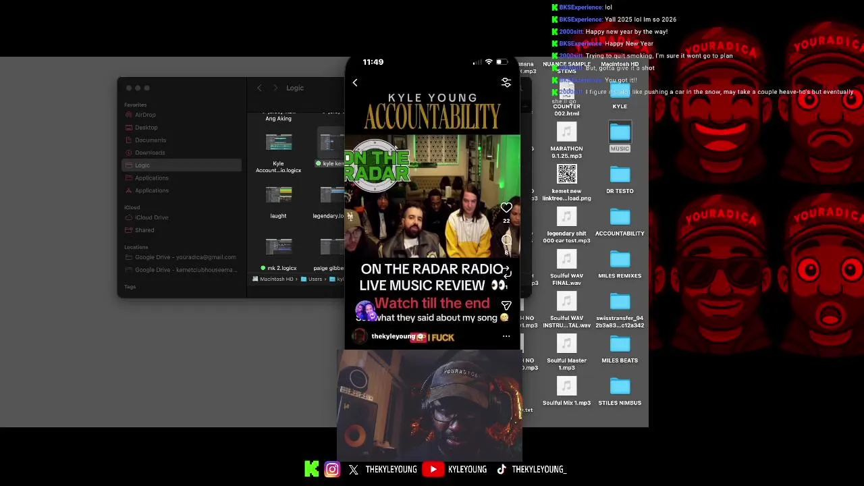Click the TikTok logo in the bottom bar
864x486 pixels.
[502, 470]
